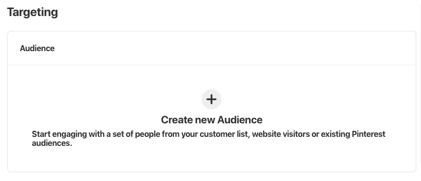Screen dimensions: 421x181
Task: Click the word Audience in Create heading
Action: [240, 120]
